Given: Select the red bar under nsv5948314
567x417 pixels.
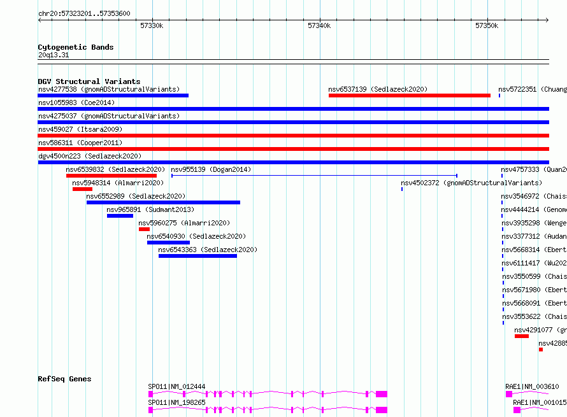Looking at the screenshot, I should coord(82,189).
